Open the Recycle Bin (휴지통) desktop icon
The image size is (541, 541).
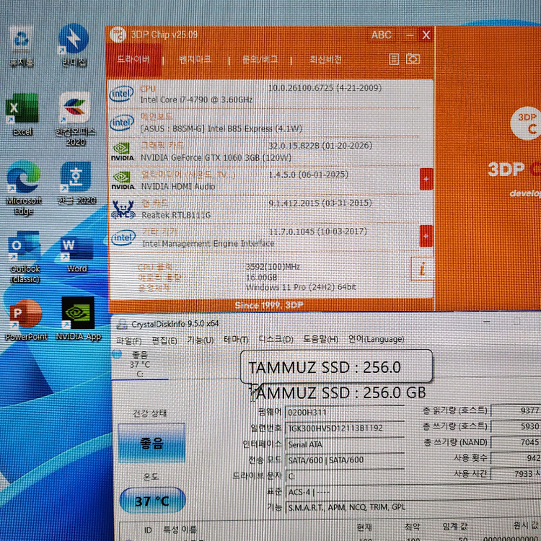click(22, 46)
